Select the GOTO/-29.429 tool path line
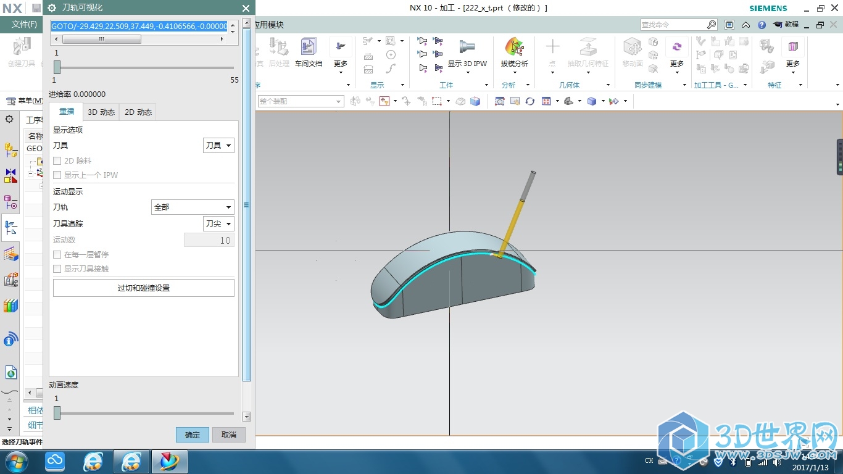This screenshot has height=474, width=843. tap(139, 27)
